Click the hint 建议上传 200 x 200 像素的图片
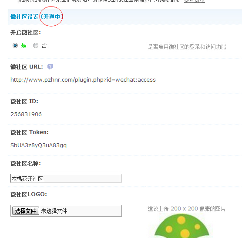242x238 pixels. pos(187,209)
